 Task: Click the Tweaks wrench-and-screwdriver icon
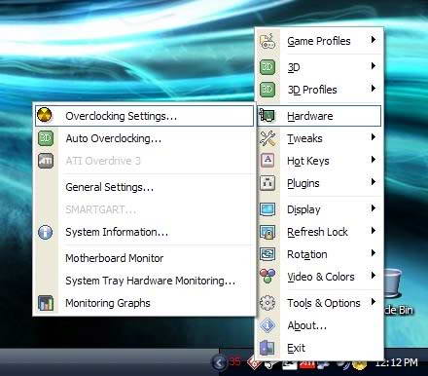coord(267,138)
